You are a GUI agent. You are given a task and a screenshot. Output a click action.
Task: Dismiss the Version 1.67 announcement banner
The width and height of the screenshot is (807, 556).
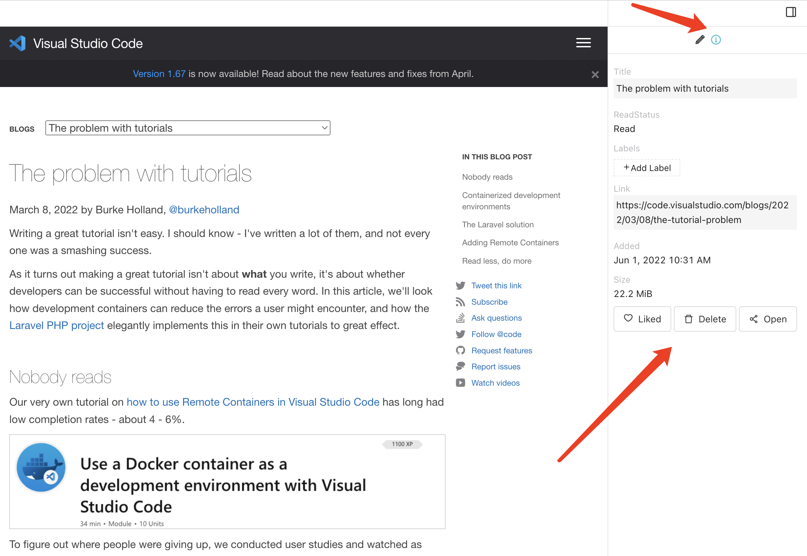tap(595, 74)
